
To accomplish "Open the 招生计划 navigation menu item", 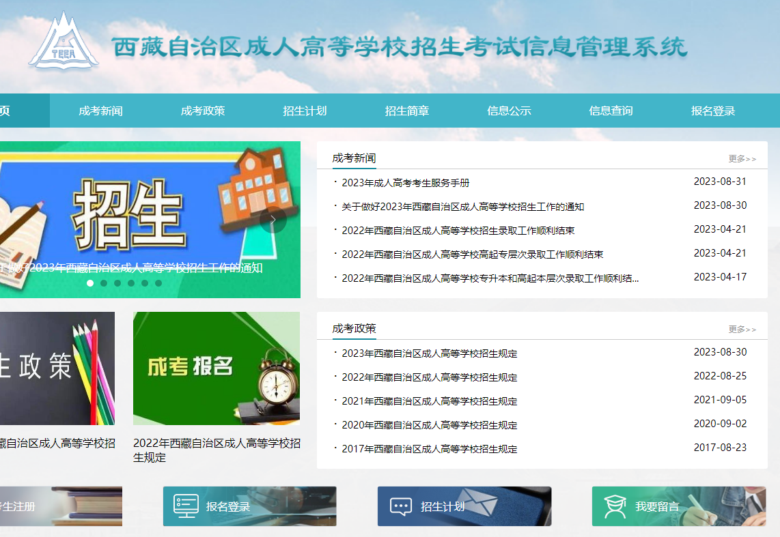I will pos(305,111).
